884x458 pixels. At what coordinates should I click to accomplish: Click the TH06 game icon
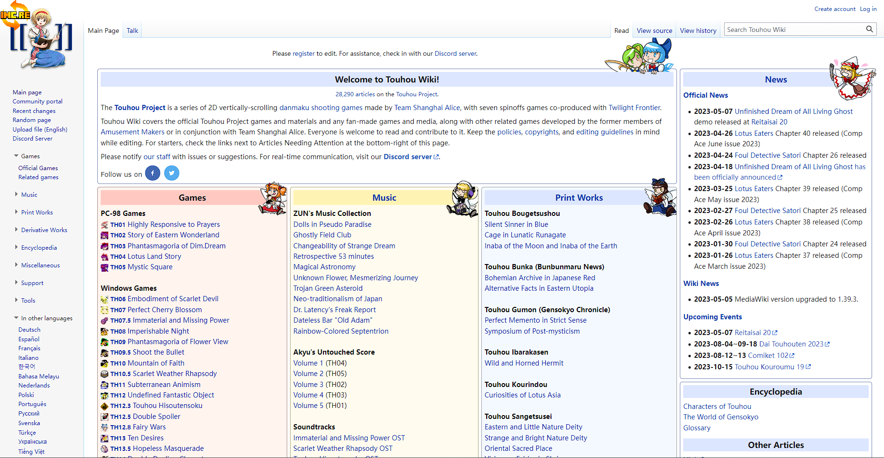[x=104, y=299]
